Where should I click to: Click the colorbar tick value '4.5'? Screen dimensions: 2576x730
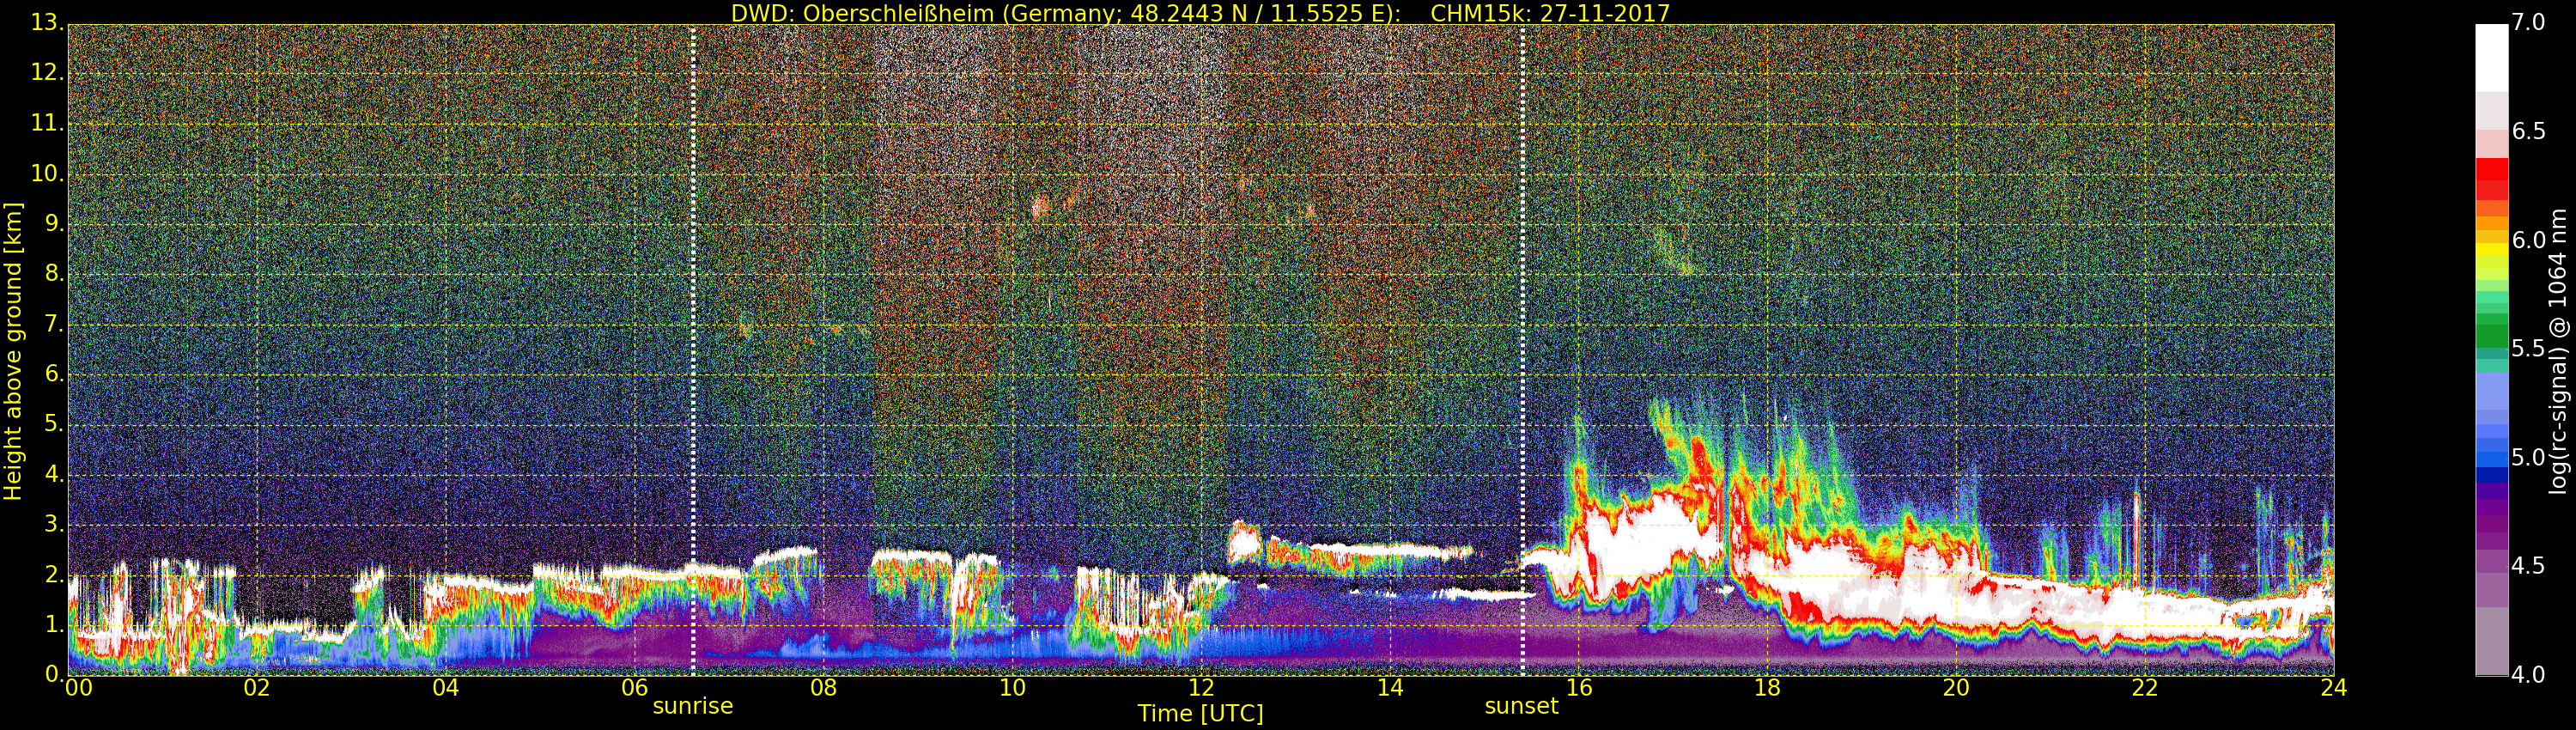point(2529,566)
